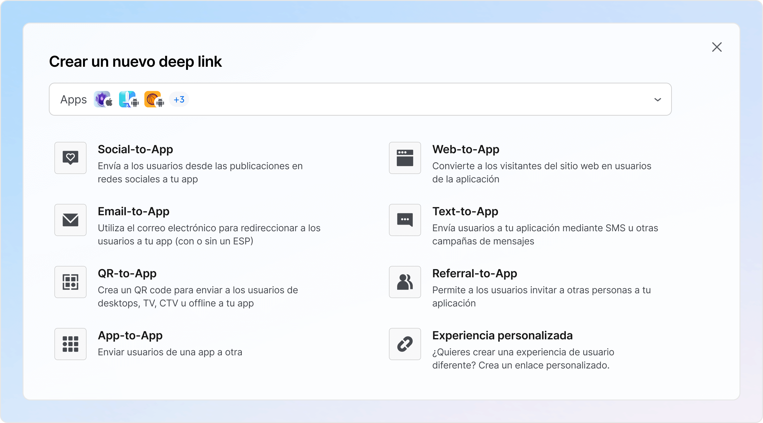Choose the Email-to-App deep link option

pos(134,211)
